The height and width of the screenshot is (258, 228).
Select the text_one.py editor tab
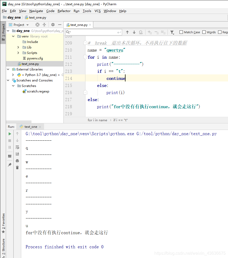(x=79, y=25)
